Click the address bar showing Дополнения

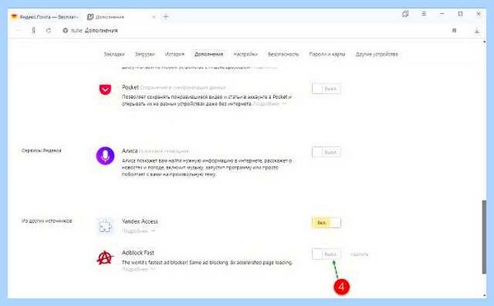click(x=252, y=30)
